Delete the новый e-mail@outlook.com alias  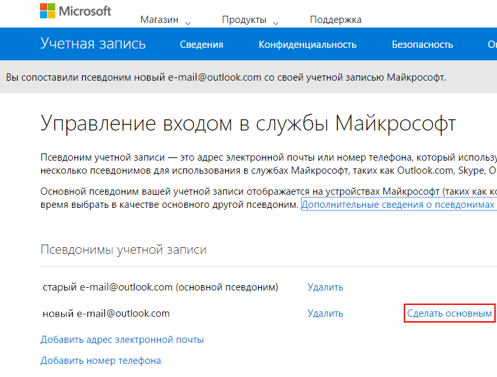pos(325,313)
